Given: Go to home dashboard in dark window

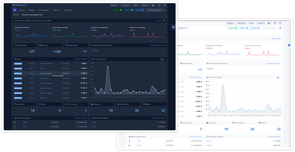Looking at the screenshot, I should 14,10.
